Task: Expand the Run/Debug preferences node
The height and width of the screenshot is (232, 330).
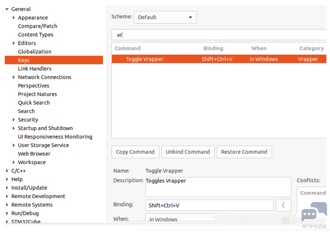Action: tap(7, 214)
